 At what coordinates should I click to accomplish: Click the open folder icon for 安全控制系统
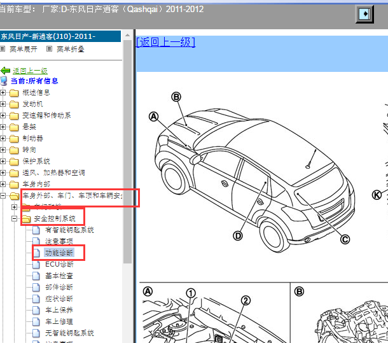tap(26, 219)
